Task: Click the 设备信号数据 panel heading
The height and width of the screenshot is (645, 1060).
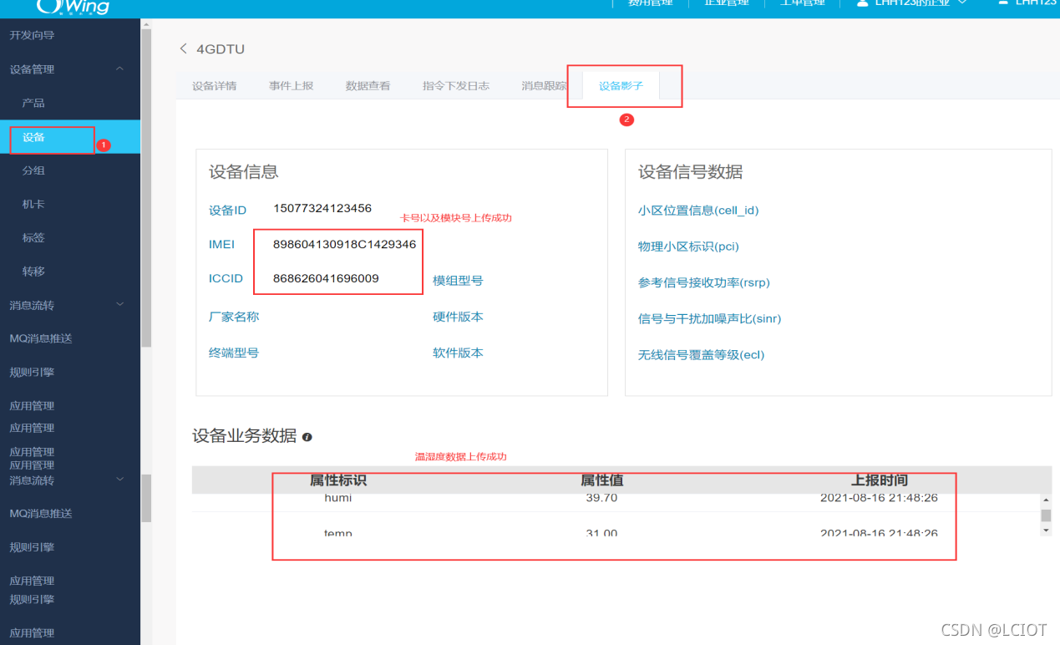Action: [691, 172]
